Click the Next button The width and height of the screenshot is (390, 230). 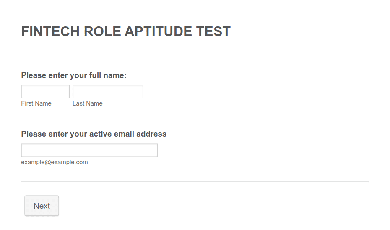42,206
